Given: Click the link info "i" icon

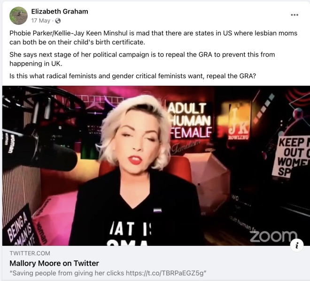Looking at the screenshot, I should pyautogui.click(x=296, y=245).
